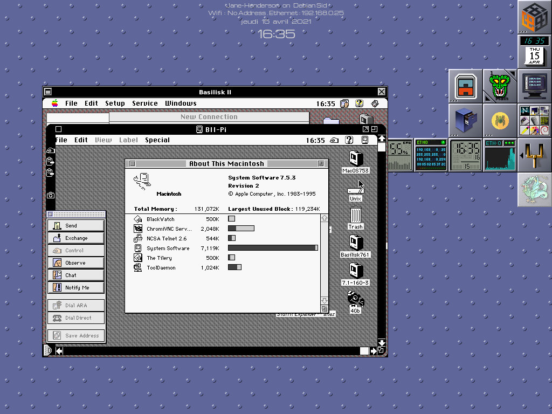
Task: Open the Setup menu in Basilisk II
Action: click(115, 103)
